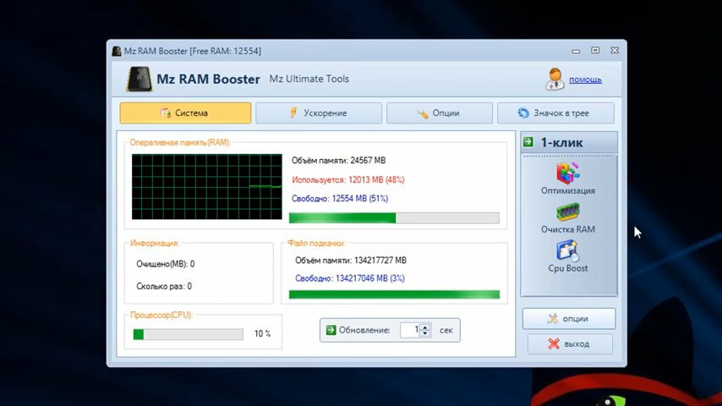Click the refresh icon on Значок в трее tab
Screen dimensions: 722x406
(523, 112)
